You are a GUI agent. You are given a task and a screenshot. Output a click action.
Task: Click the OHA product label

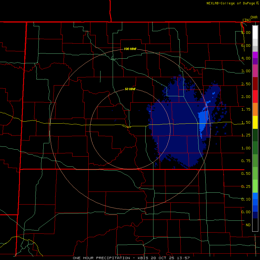(x=254, y=17)
